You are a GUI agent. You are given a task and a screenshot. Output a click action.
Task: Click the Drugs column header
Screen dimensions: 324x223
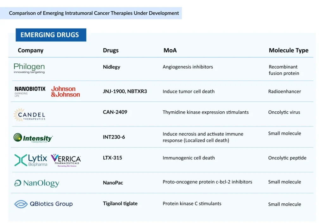[111, 50]
